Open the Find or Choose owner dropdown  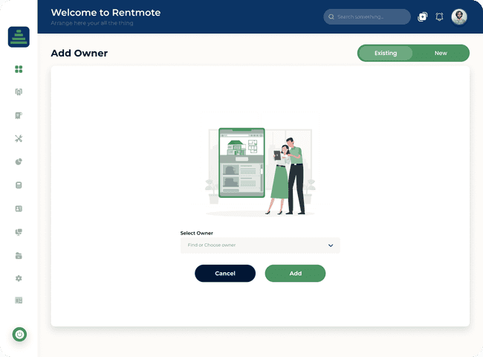pos(260,245)
